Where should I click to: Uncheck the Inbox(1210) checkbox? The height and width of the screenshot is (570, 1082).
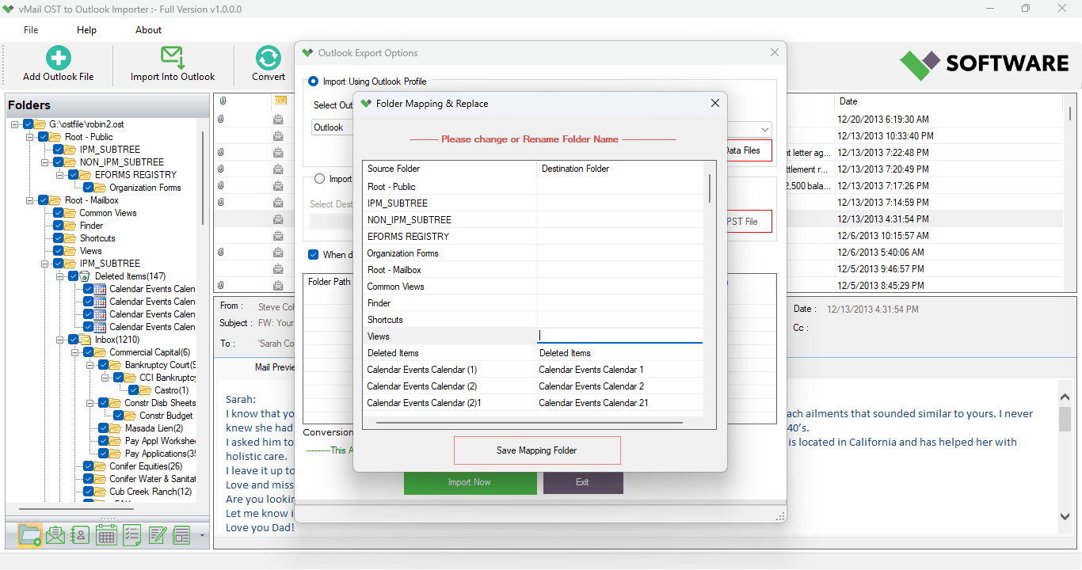tap(74, 340)
